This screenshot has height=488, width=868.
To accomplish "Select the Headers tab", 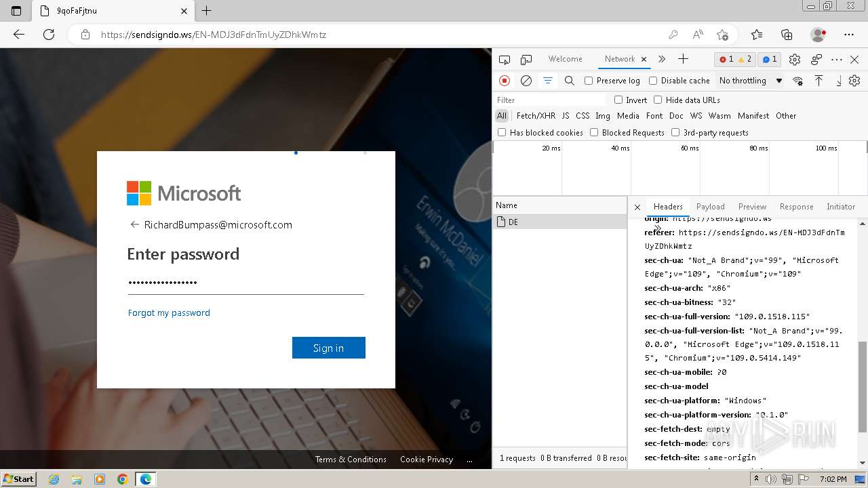I will [668, 207].
